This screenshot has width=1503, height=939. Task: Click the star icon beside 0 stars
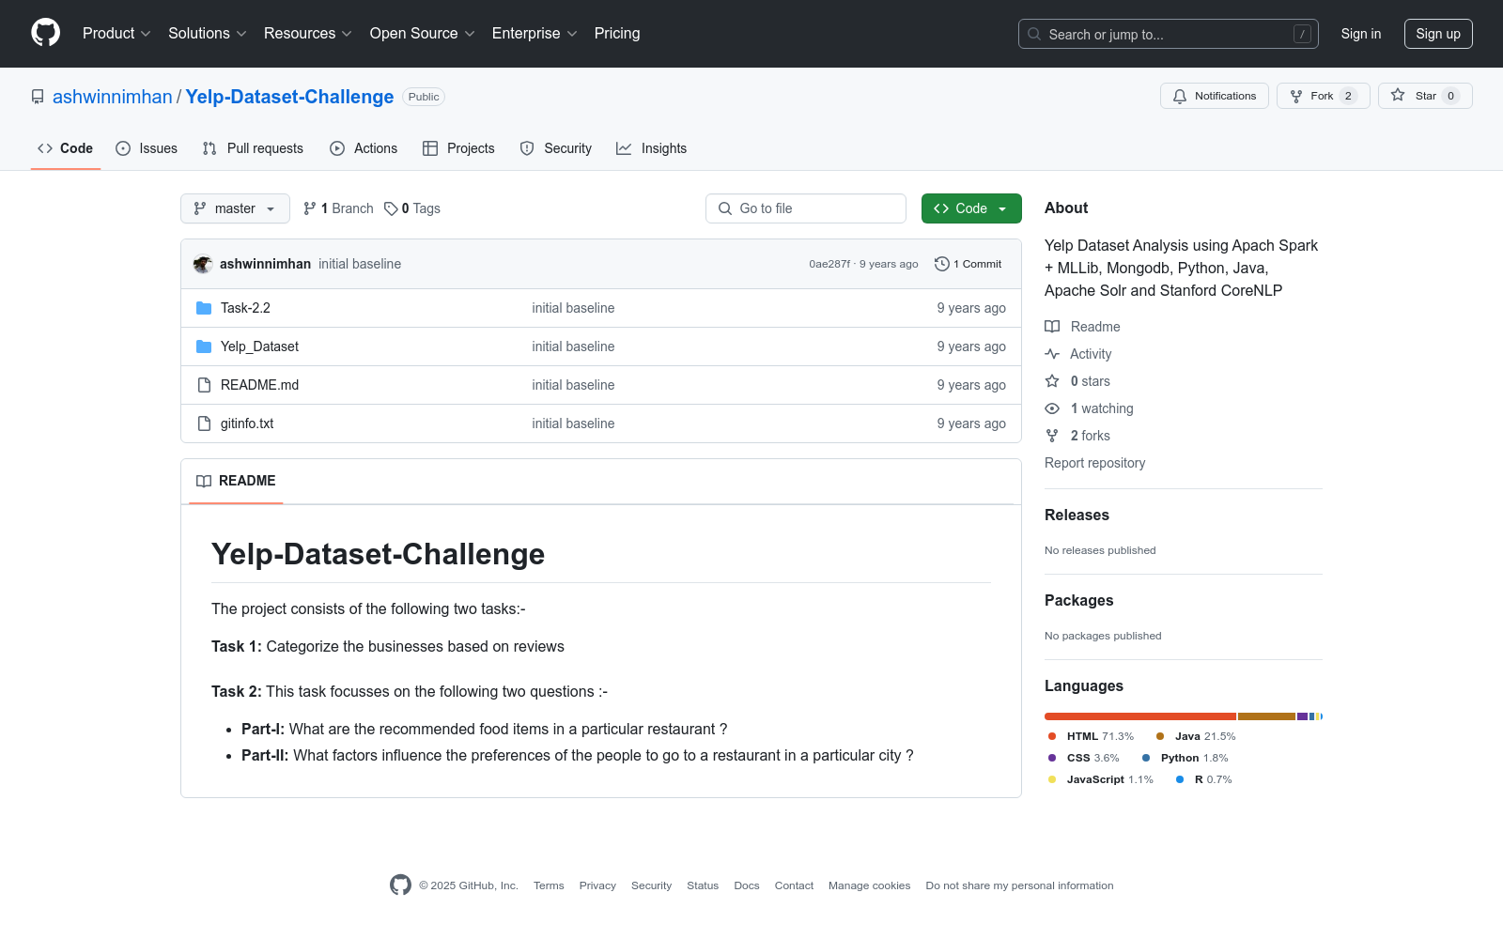click(x=1052, y=381)
